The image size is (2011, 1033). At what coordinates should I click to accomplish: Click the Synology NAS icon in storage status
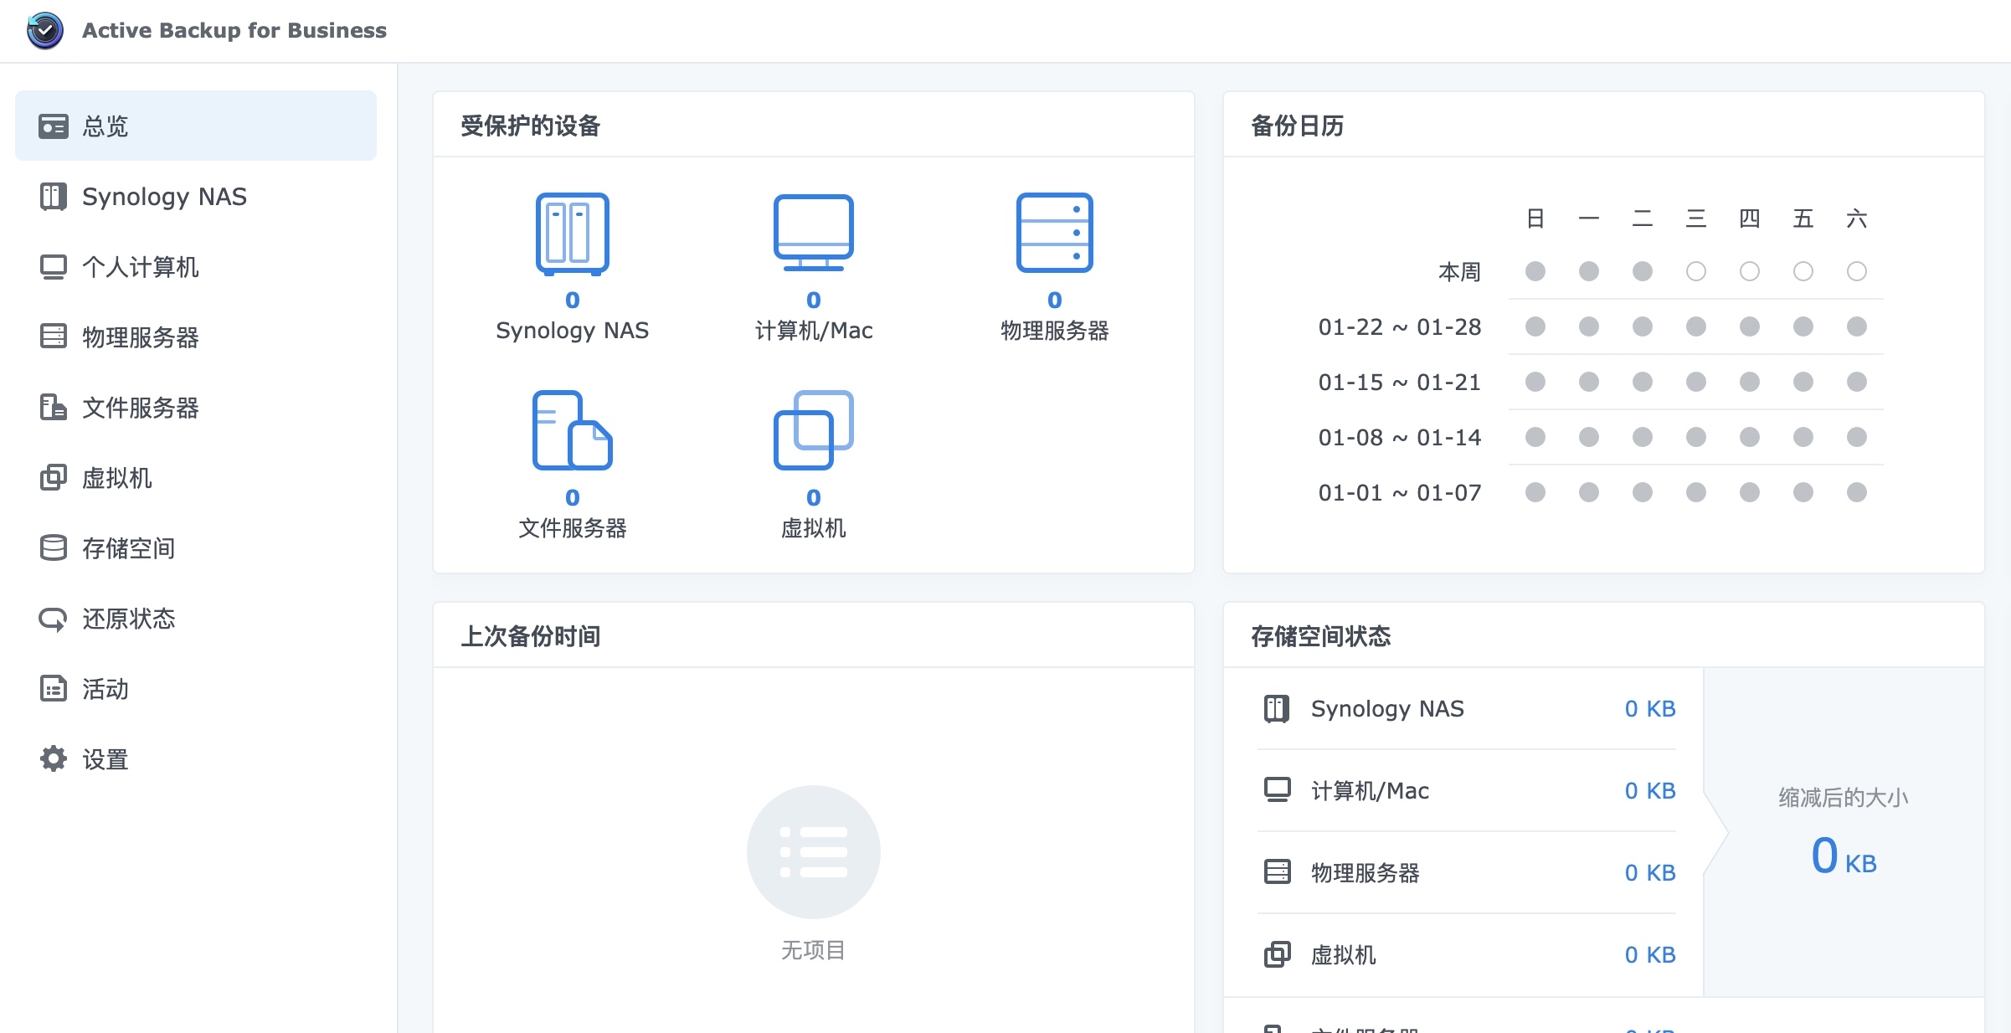[1277, 709]
